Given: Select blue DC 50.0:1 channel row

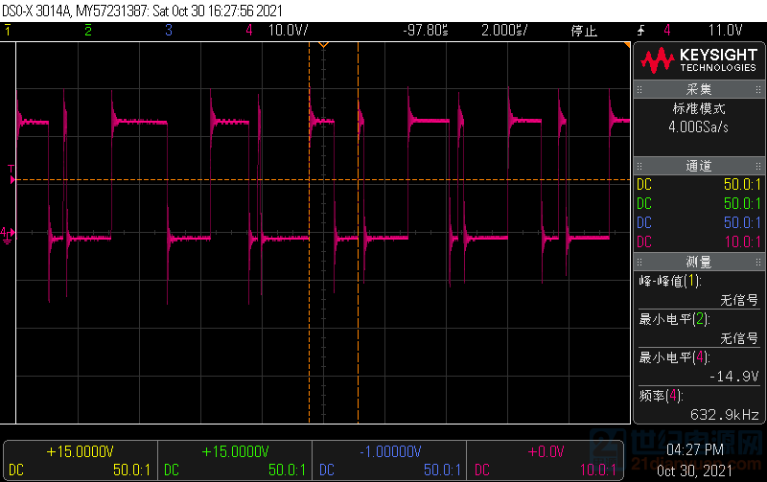Looking at the screenshot, I should (699, 223).
